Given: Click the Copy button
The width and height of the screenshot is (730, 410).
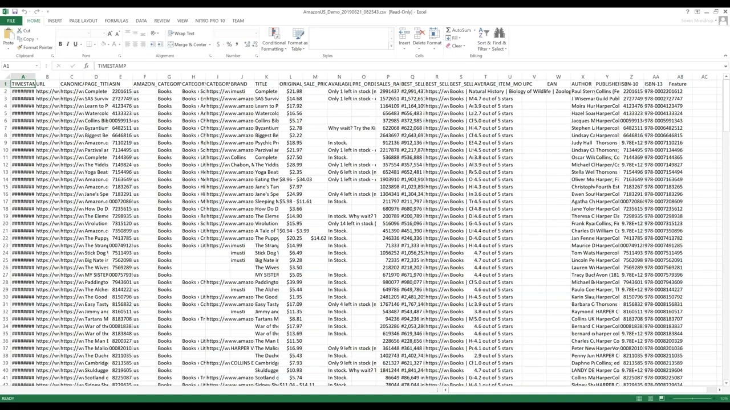Looking at the screenshot, I should [x=26, y=39].
